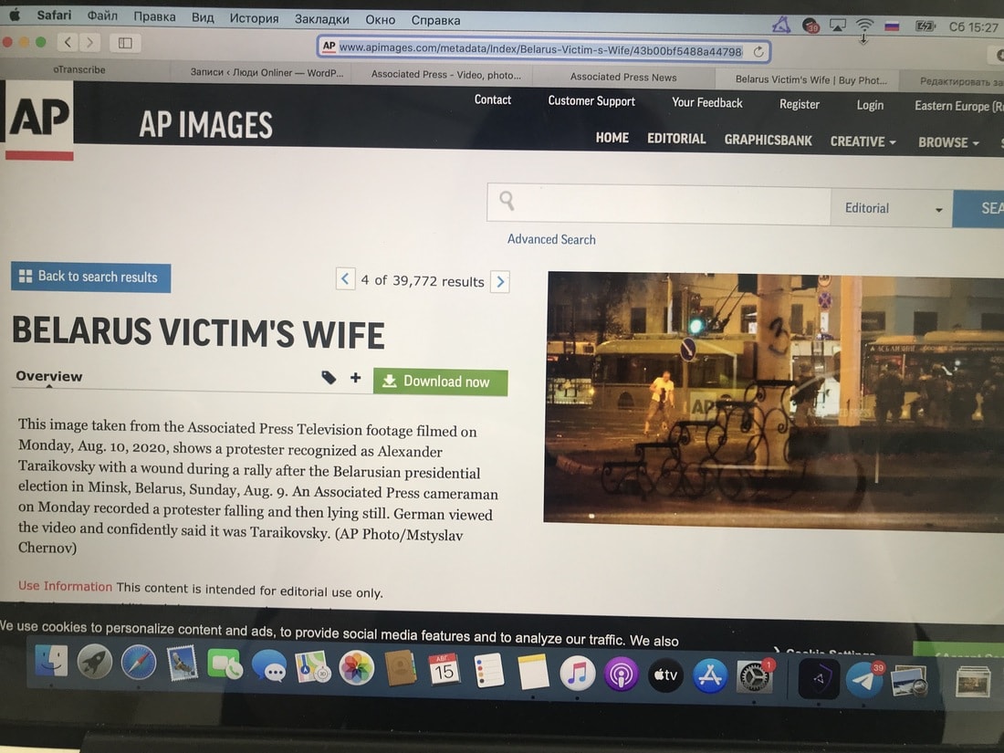Click Safari forward navigation arrow
This screenshot has width=1004, height=753.
pos(90,43)
